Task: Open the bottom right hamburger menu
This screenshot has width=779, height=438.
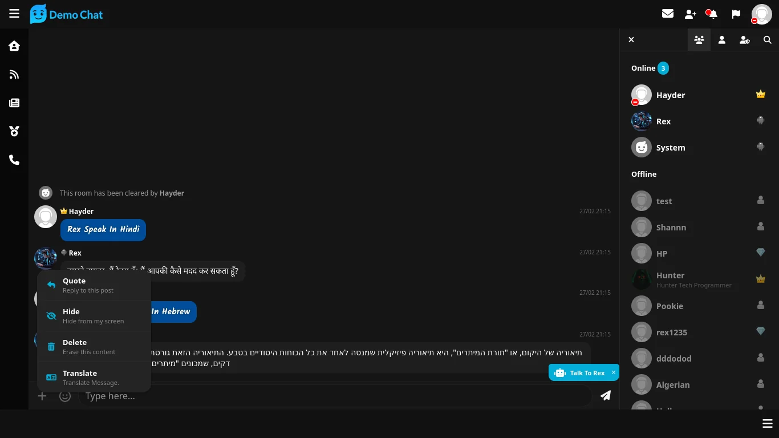Action: [x=767, y=423]
